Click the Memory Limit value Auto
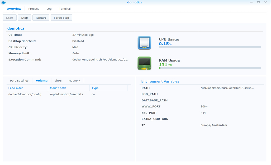The width and height of the screenshot is (271, 165). [75, 53]
